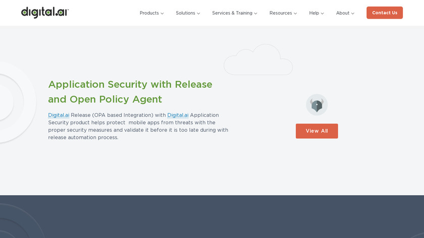Expand the Help dropdown chevron
Viewport: 424px width, 238px height.
click(x=323, y=13)
